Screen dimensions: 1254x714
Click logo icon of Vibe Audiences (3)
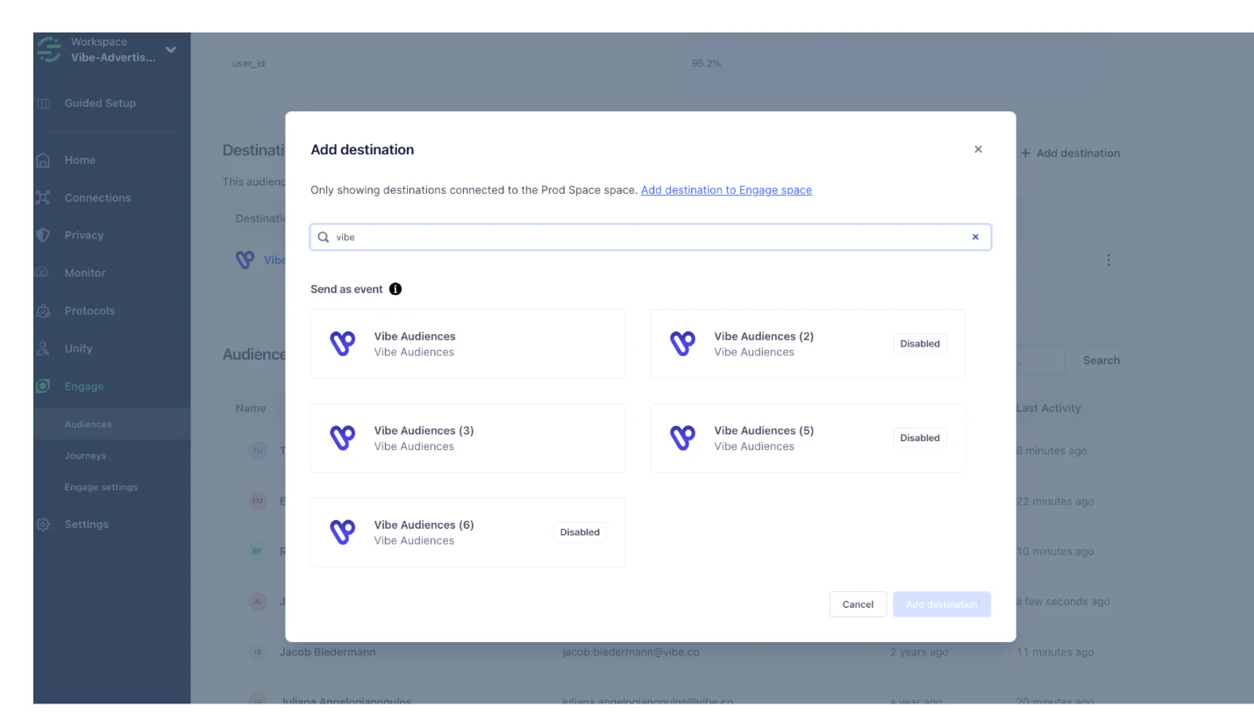pyautogui.click(x=342, y=438)
